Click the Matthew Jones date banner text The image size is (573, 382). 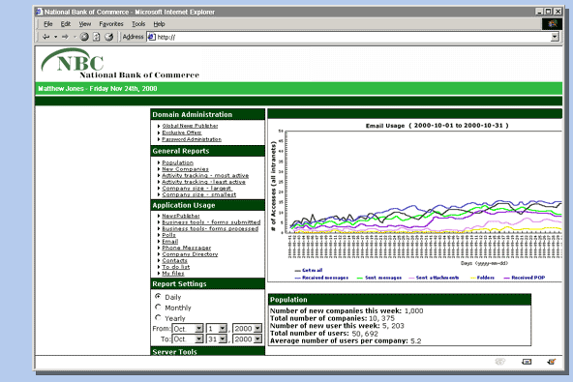point(98,89)
